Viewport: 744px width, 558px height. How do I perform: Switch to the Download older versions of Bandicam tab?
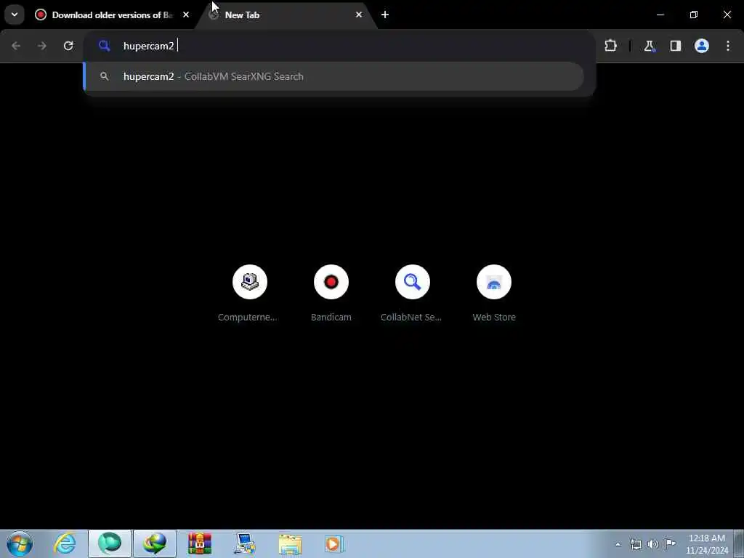point(112,15)
